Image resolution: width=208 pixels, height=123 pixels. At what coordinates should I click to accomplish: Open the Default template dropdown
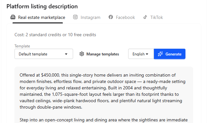coord(44,54)
